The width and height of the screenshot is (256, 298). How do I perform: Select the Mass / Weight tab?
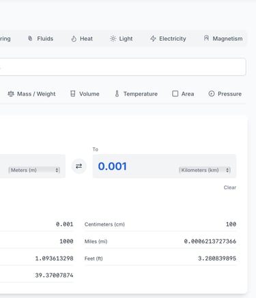point(31,94)
